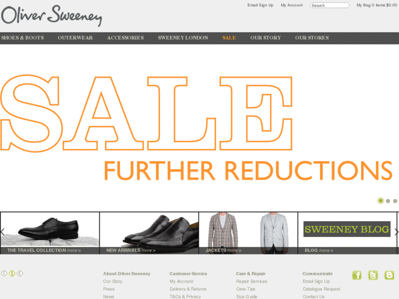Screen dimensions: 399x299
Task: Open the Facebook social icon
Action: point(357,275)
